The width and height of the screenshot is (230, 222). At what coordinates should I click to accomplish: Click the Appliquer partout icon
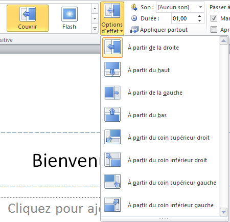[x=134, y=30]
